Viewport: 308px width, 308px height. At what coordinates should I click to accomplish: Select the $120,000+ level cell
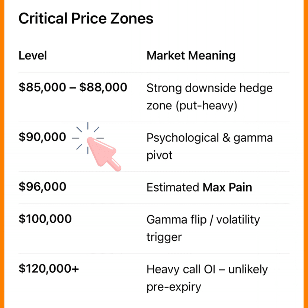click(x=49, y=269)
